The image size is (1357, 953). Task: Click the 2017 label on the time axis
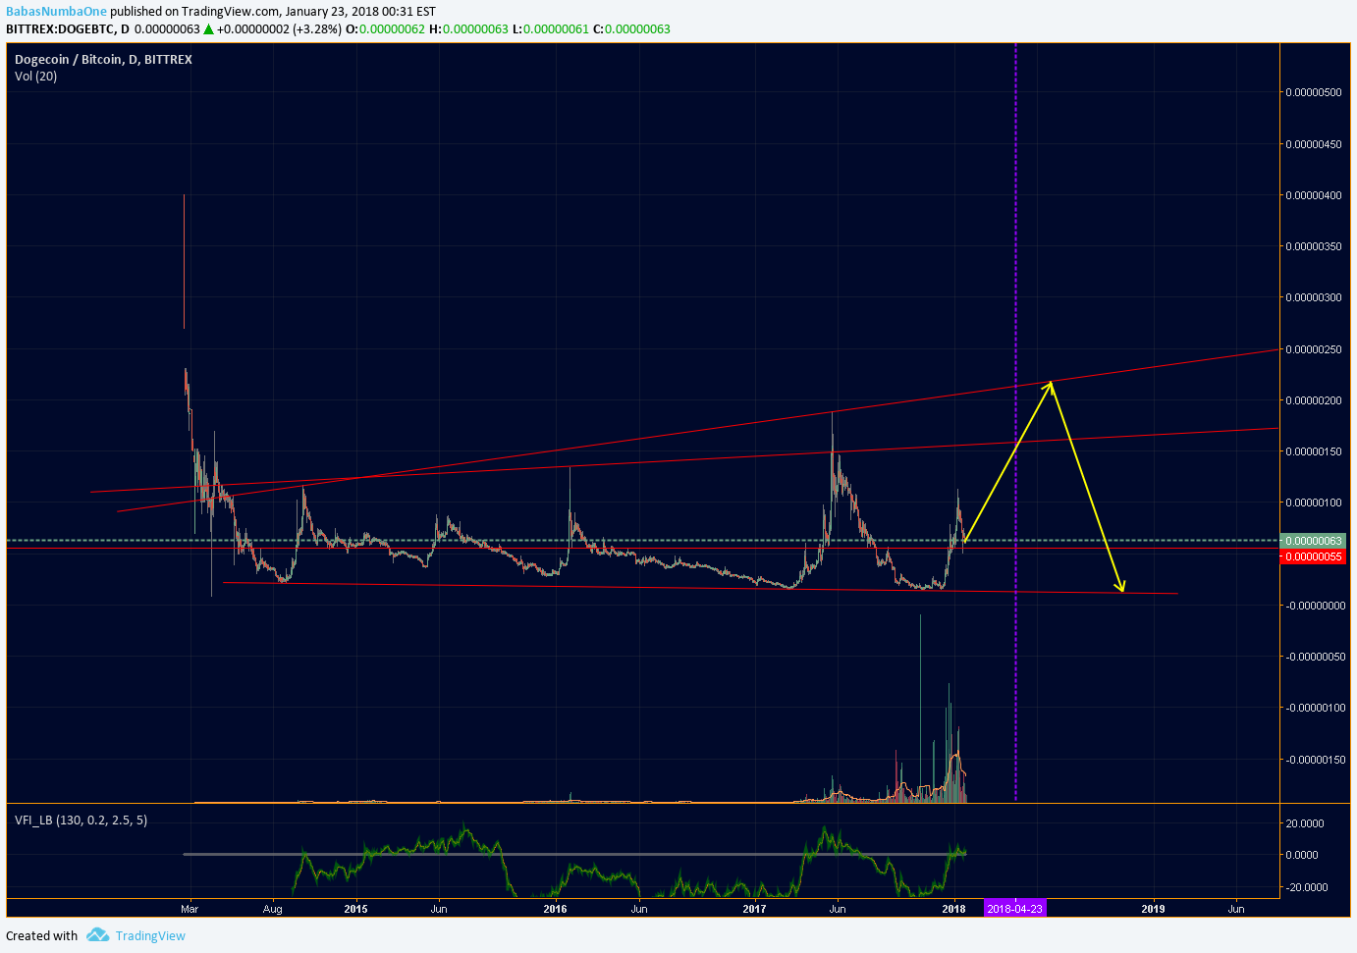click(754, 909)
